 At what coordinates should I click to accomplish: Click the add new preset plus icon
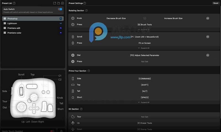pyautogui.click(x=62, y=3)
